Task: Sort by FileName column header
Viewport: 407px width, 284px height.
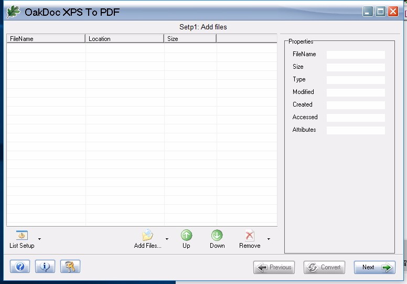Action: (46, 39)
